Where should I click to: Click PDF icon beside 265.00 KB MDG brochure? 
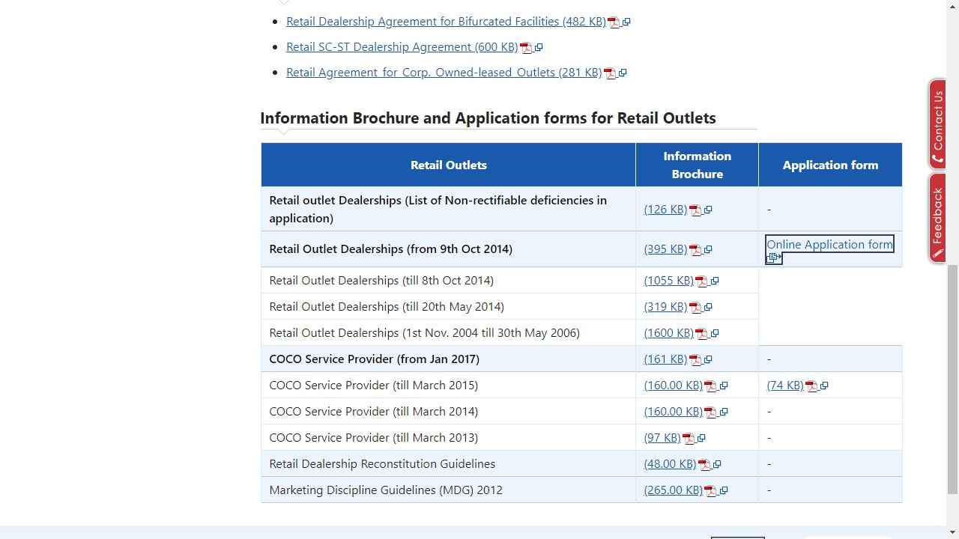710,491
